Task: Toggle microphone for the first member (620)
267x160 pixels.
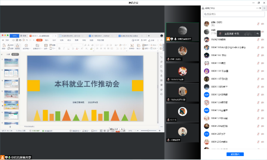Action: pos(258,23)
